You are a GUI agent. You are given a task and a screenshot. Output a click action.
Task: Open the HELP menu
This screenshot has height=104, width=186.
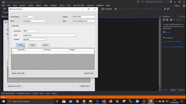(108, 5)
